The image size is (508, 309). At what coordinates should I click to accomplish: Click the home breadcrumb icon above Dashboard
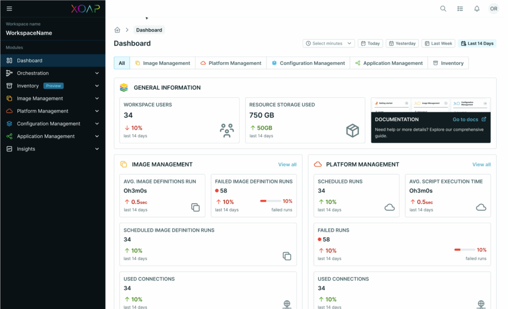pos(117,30)
